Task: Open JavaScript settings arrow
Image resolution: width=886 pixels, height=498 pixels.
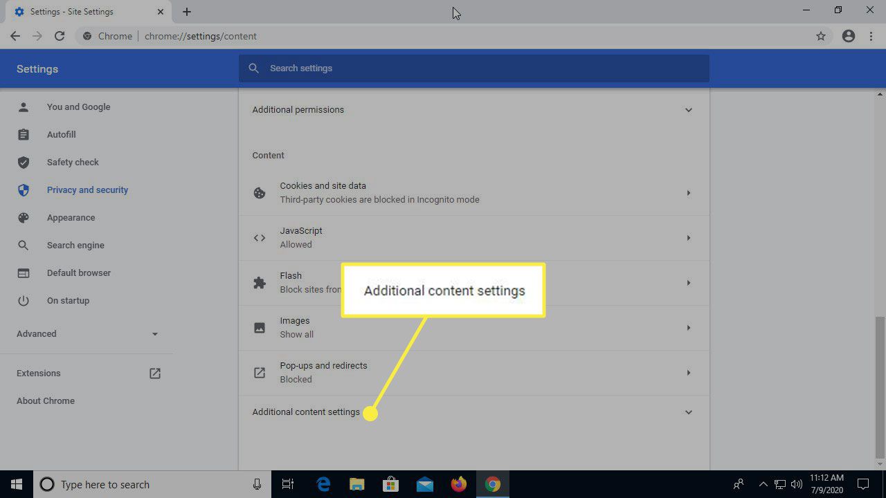Action: tap(689, 238)
